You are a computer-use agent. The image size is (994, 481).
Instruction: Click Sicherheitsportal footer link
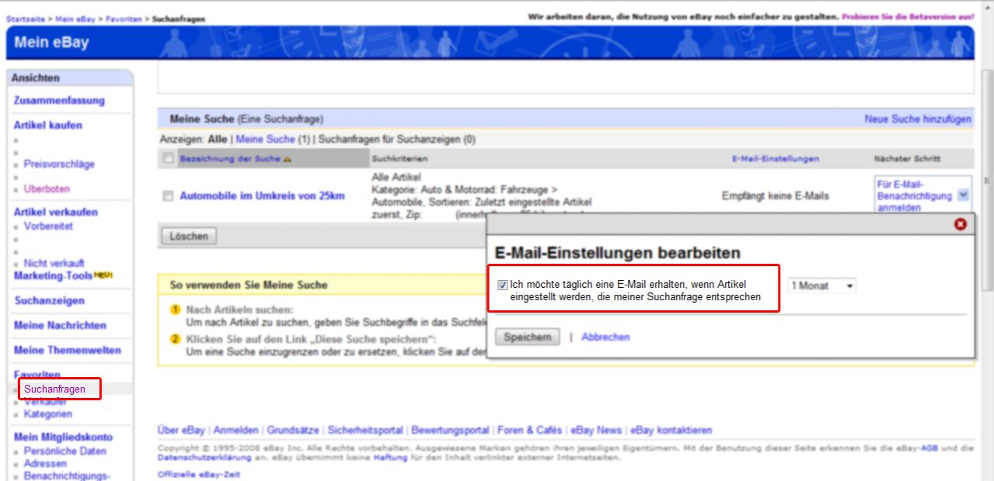365,430
